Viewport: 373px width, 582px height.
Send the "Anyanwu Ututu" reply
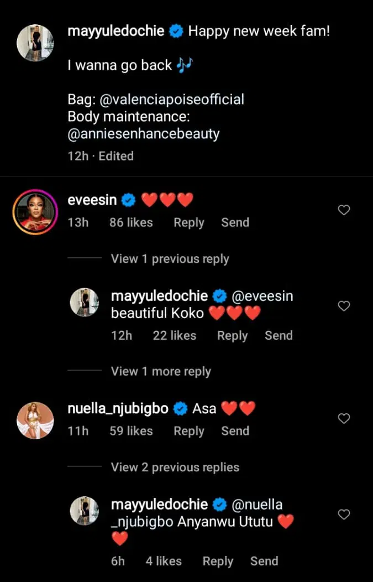(264, 561)
